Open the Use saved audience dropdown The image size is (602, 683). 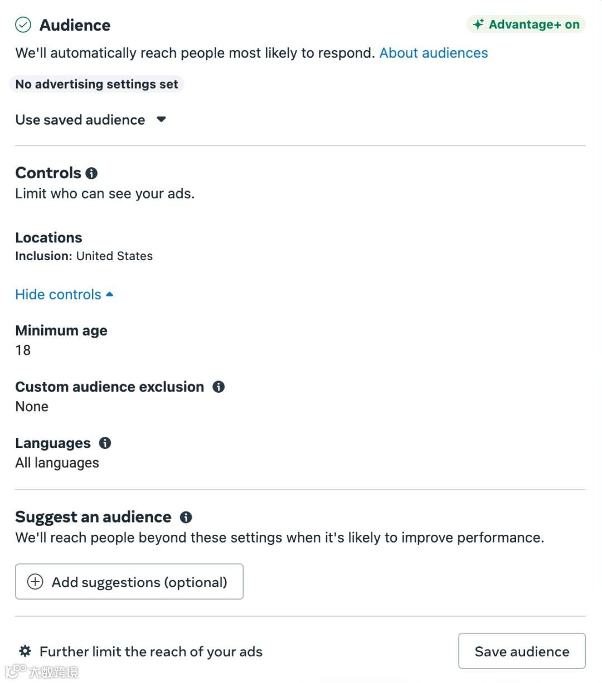(91, 120)
